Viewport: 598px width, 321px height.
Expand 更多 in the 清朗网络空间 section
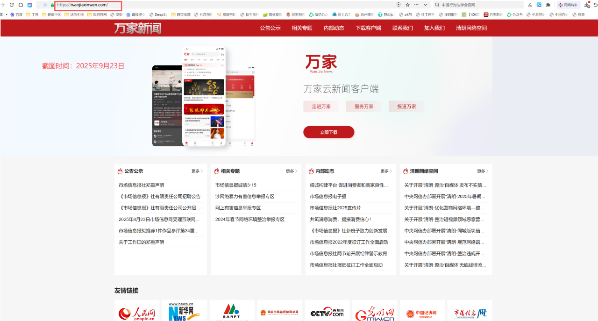pyautogui.click(x=483, y=171)
